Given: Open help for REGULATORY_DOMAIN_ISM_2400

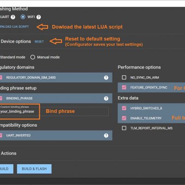Looking at the screenshot, I should coord(106,78).
